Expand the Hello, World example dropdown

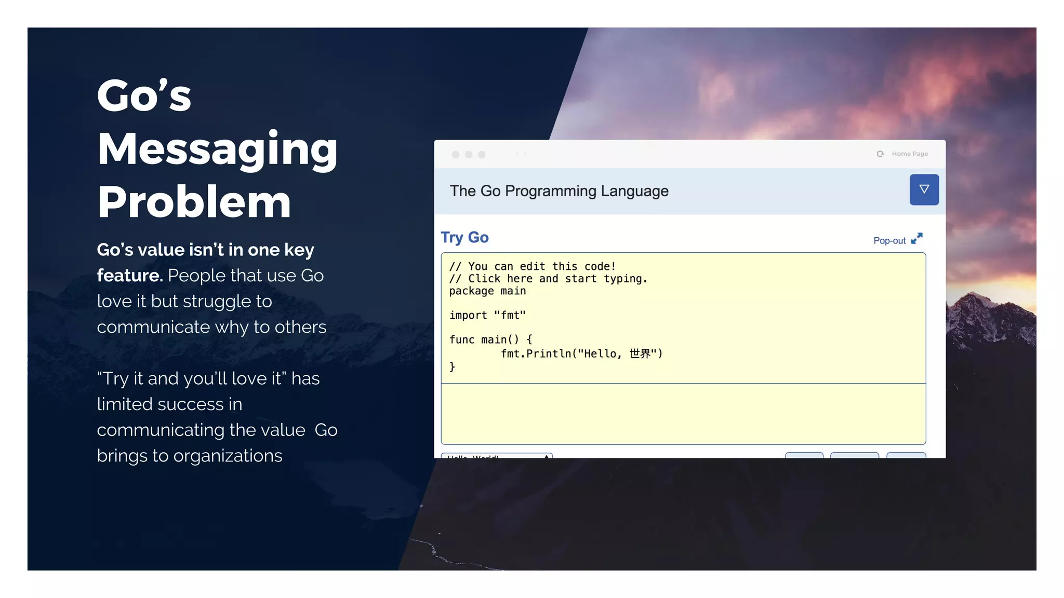pos(497,455)
